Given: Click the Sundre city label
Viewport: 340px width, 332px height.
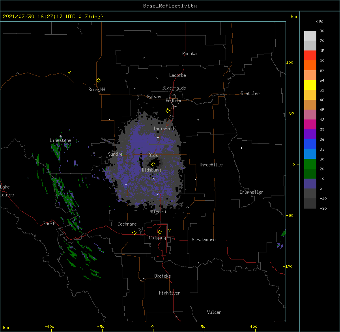Looking at the screenshot, I should (115, 154).
